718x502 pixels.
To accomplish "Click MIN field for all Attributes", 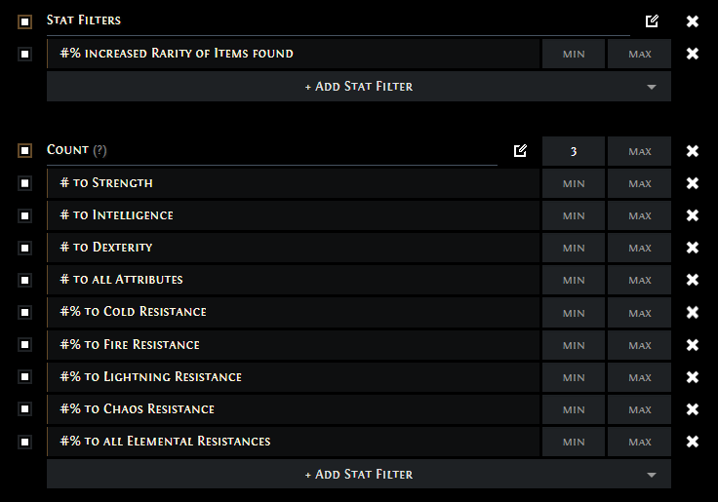I will pos(574,280).
